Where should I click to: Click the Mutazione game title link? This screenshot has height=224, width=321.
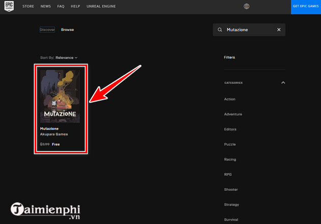[49, 129]
